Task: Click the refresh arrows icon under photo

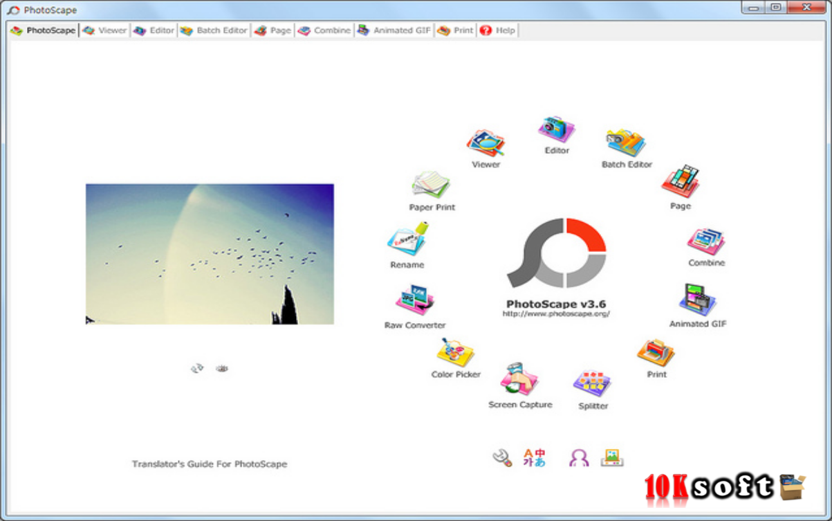Action: click(198, 369)
